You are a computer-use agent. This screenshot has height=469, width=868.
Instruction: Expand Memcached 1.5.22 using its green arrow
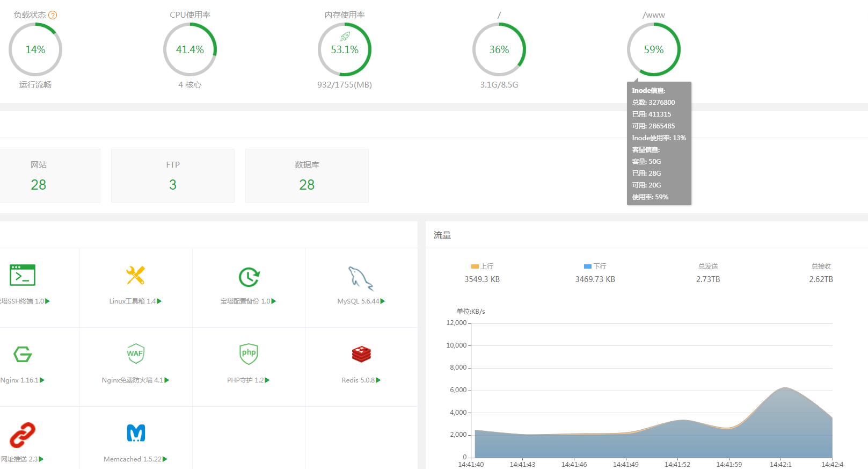[165, 459]
